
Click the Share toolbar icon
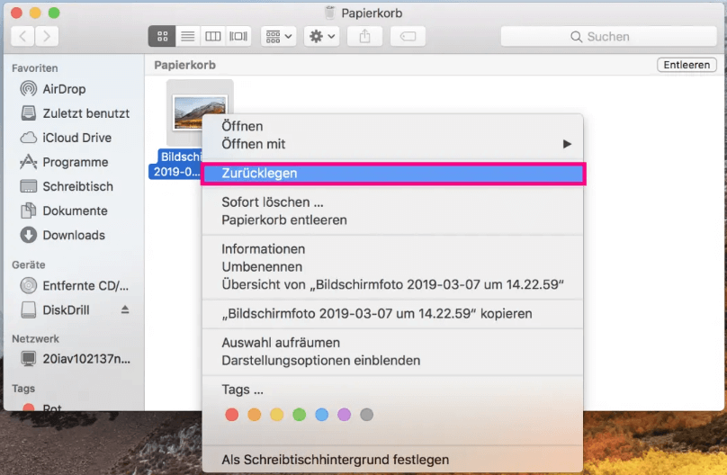[364, 37]
